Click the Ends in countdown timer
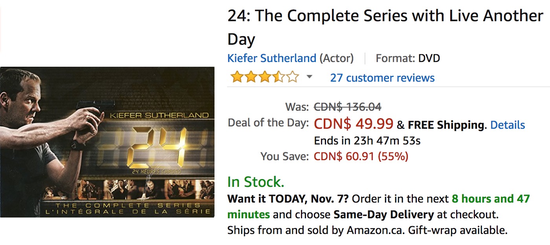The height and width of the screenshot is (245, 550). [x=367, y=141]
